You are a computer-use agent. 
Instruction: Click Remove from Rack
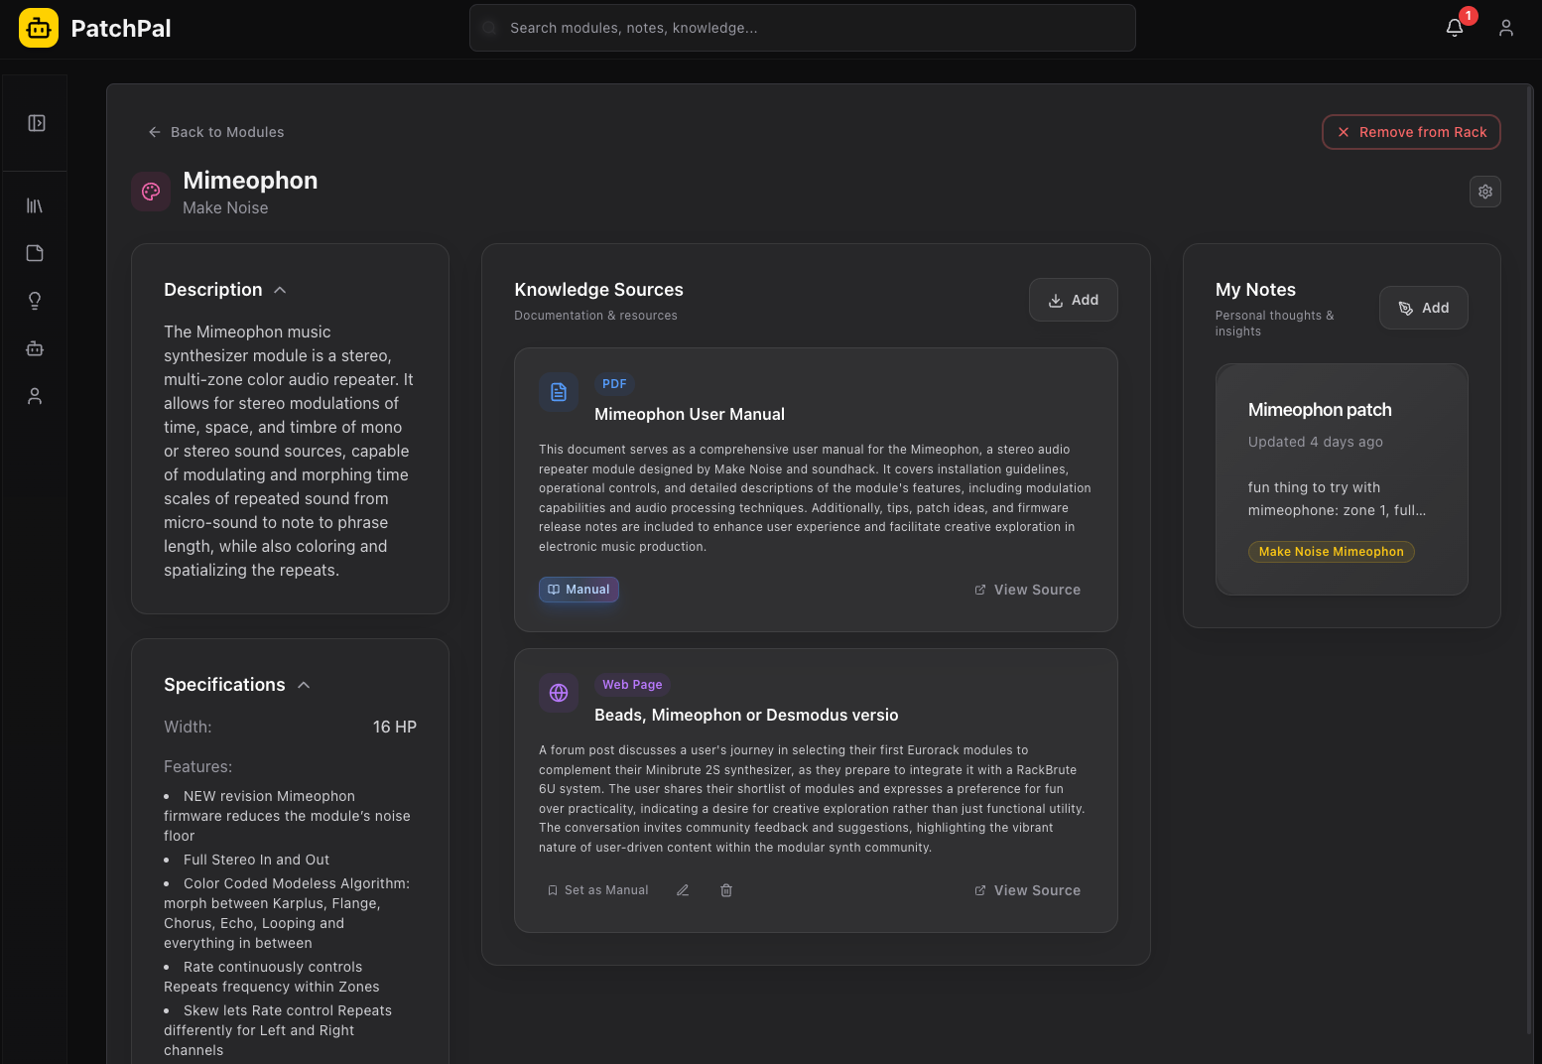(x=1411, y=132)
